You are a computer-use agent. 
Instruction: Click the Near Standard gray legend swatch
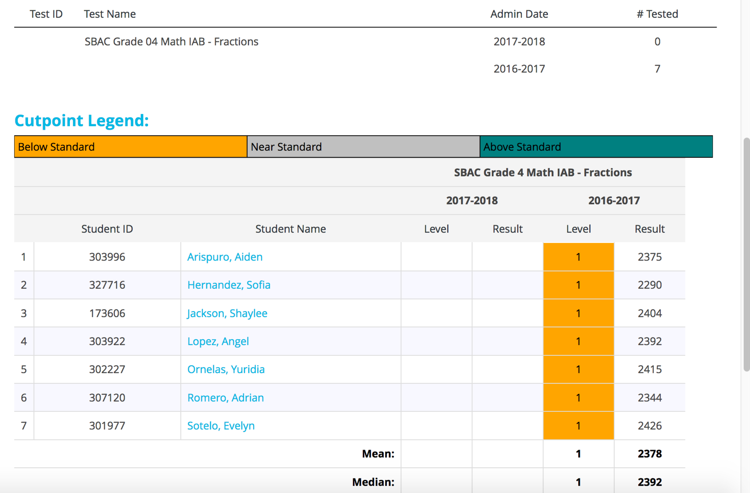click(x=363, y=147)
